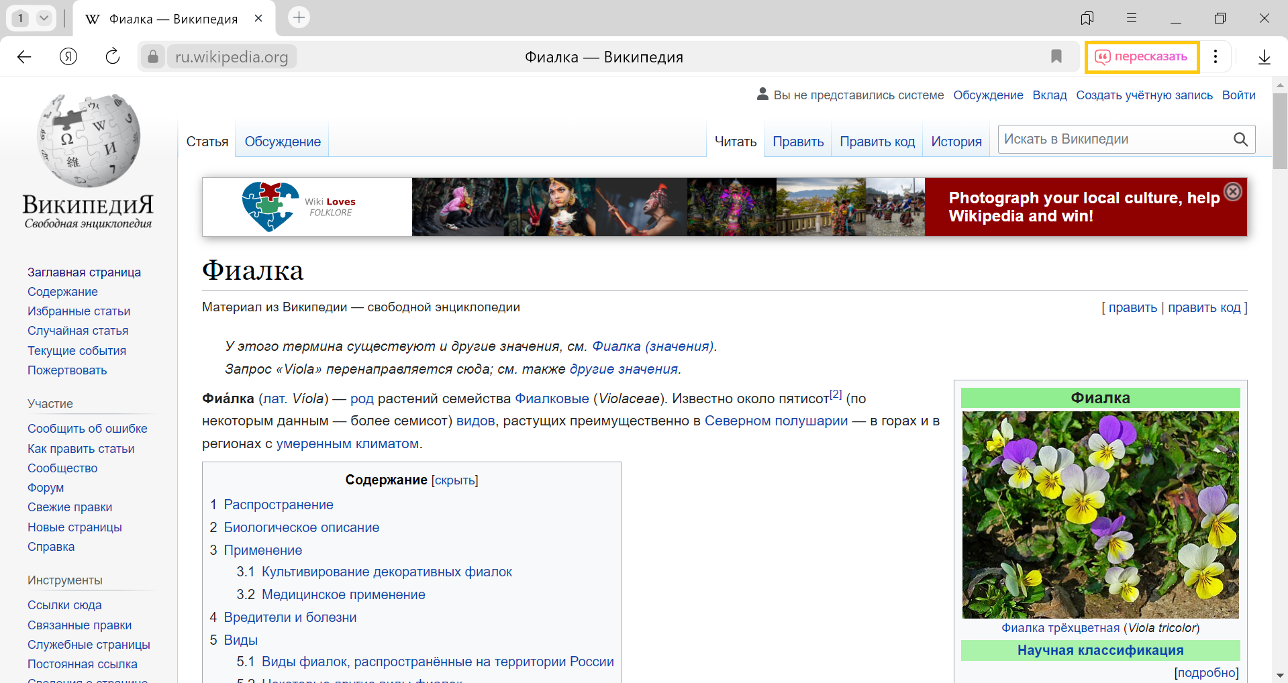Open the Фиалка (значения) disambiguation link

point(653,346)
